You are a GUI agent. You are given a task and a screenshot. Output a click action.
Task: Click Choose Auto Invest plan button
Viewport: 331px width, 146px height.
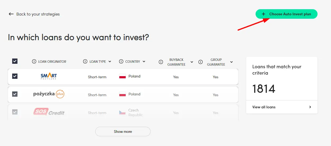pos(286,14)
